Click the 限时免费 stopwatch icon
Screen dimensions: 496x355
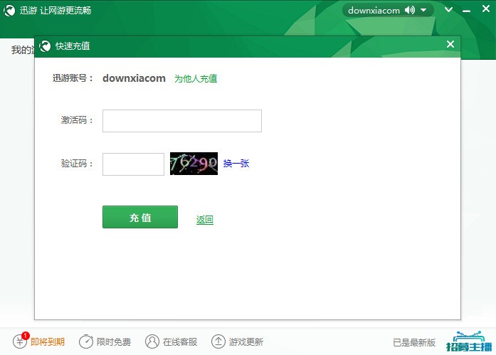(86, 341)
